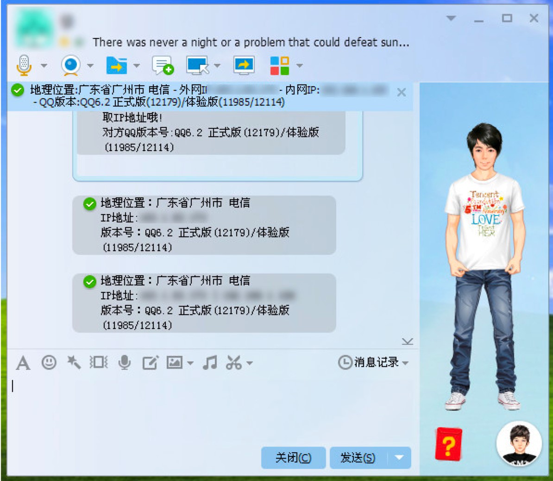This screenshot has width=553, height=481.
Task: Expand video call options arrow
Action: click(x=90, y=65)
